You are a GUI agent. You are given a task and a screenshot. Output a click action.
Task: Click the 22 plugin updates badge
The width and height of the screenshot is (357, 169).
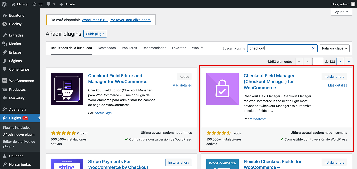(25, 118)
